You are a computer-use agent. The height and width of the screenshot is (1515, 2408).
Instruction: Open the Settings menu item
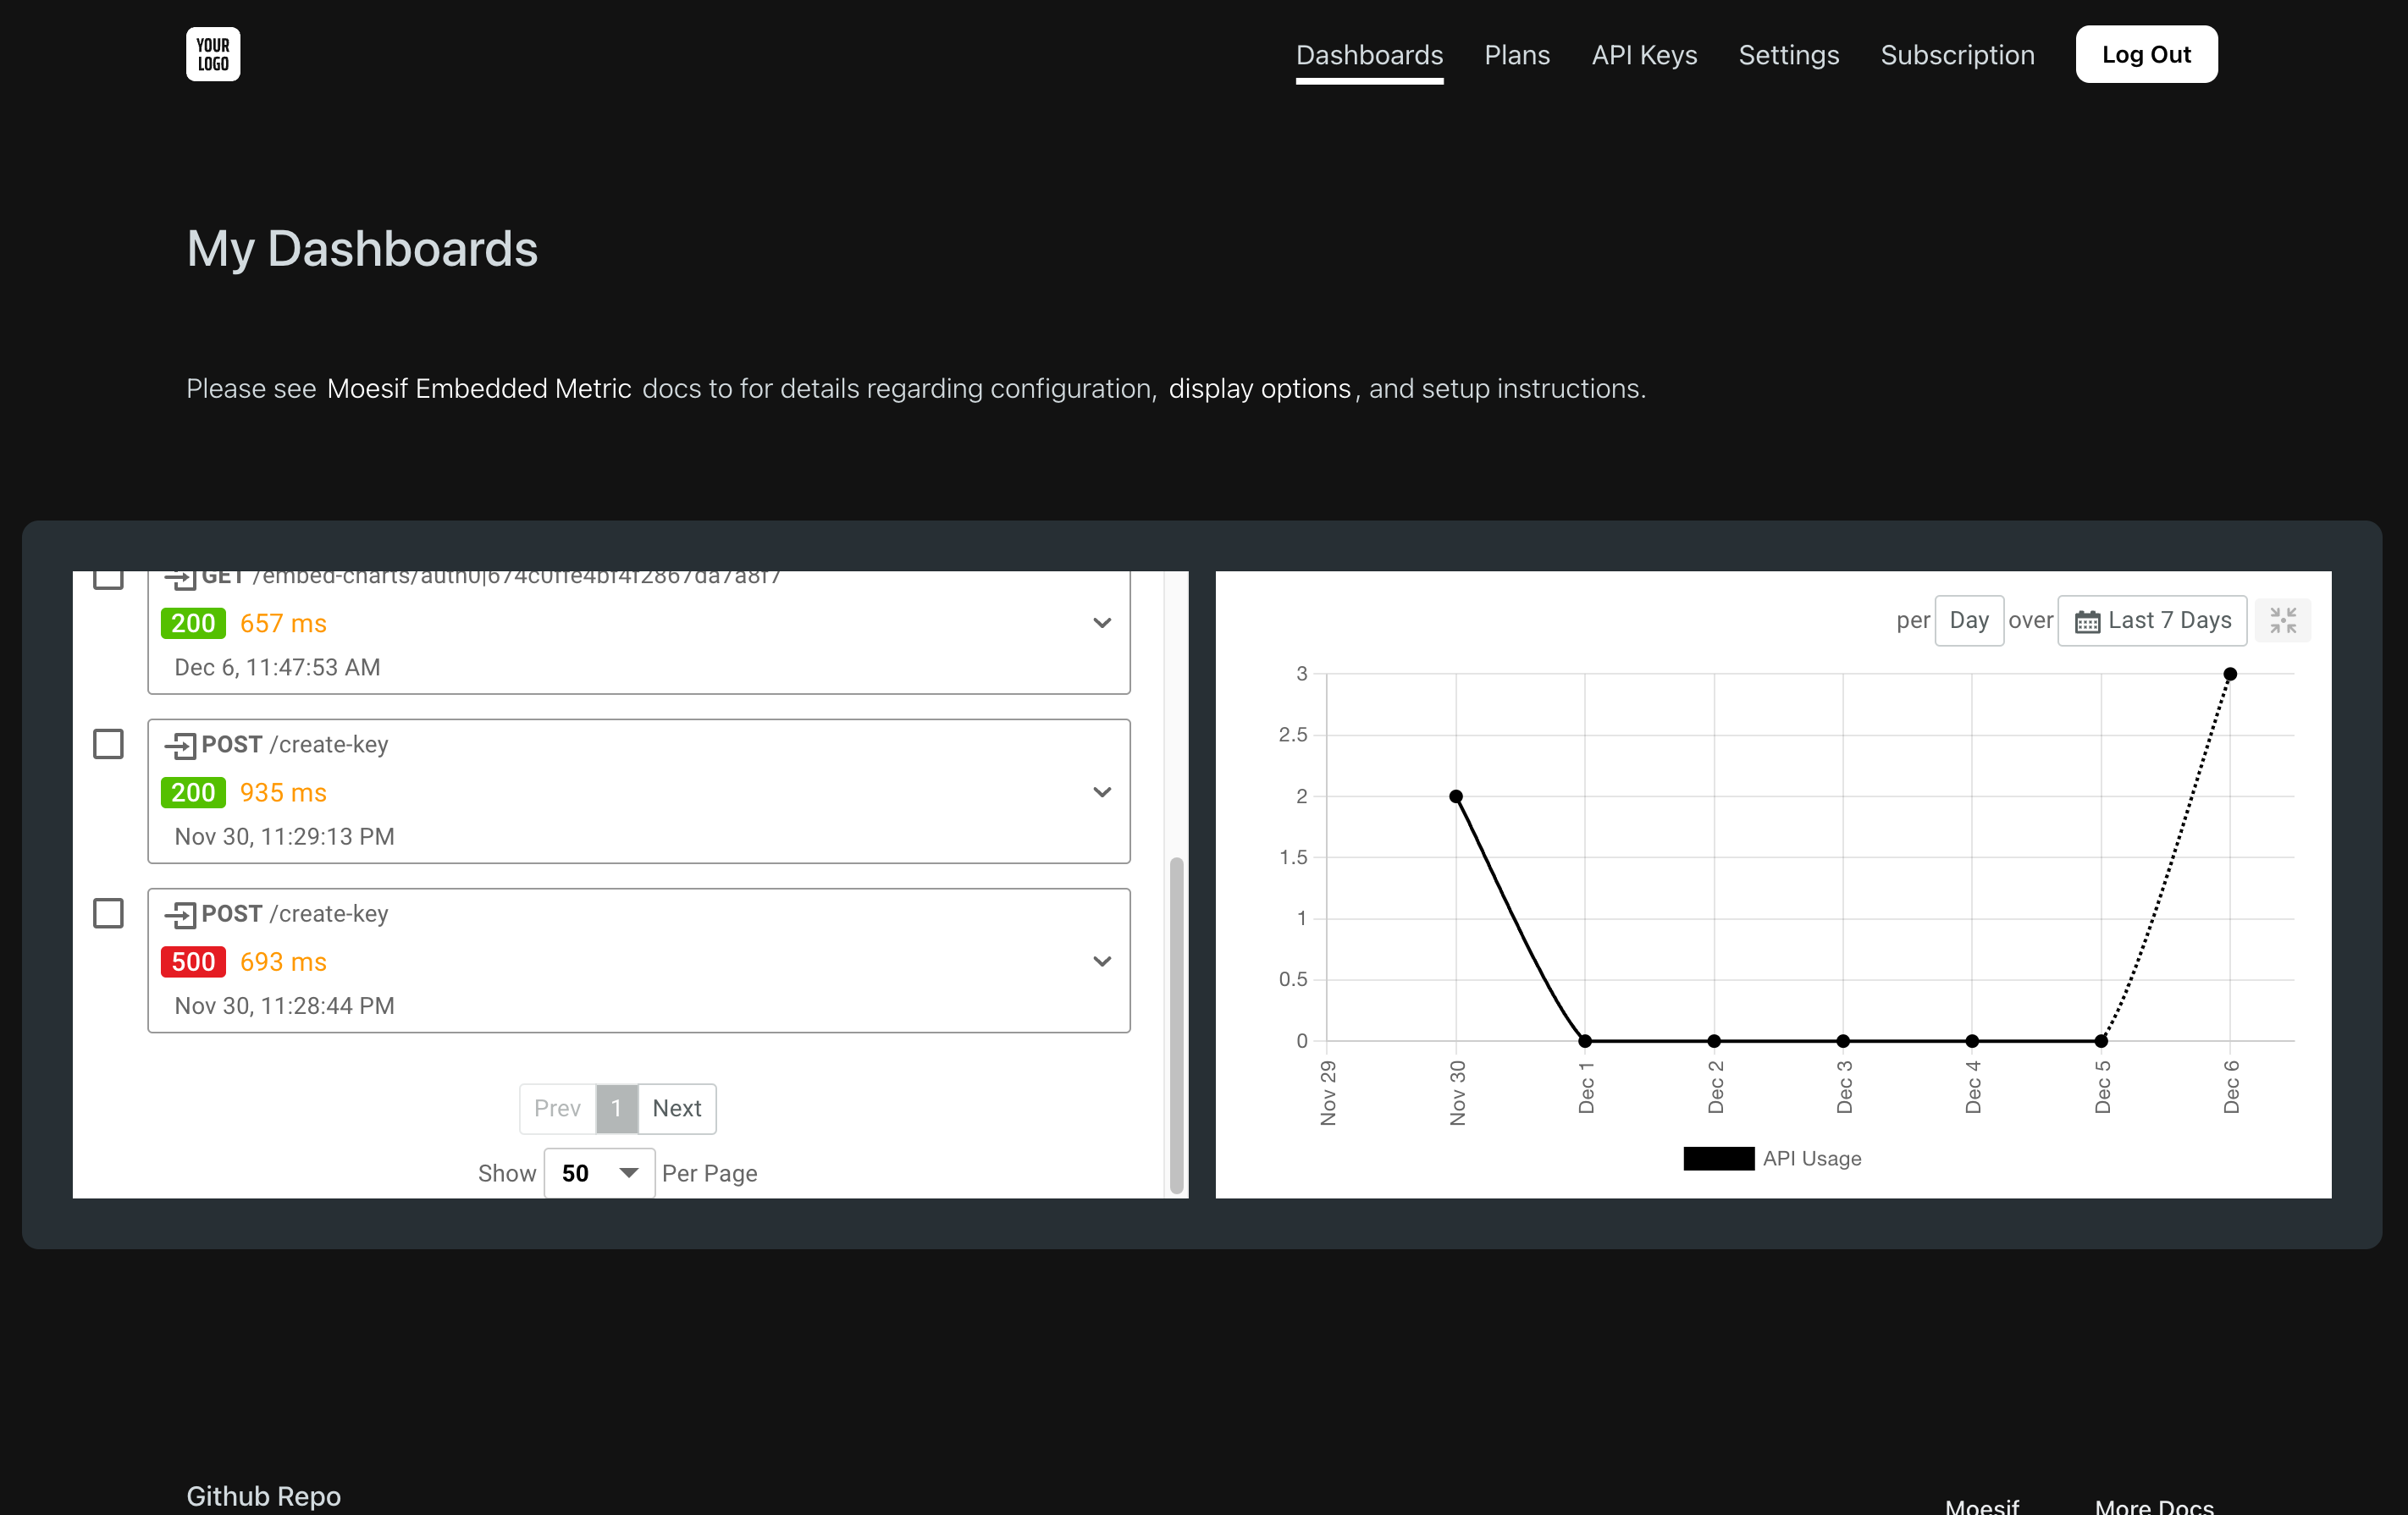[1788, 55]
